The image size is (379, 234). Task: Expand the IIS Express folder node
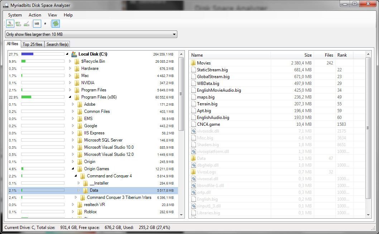tap(73, 133)
